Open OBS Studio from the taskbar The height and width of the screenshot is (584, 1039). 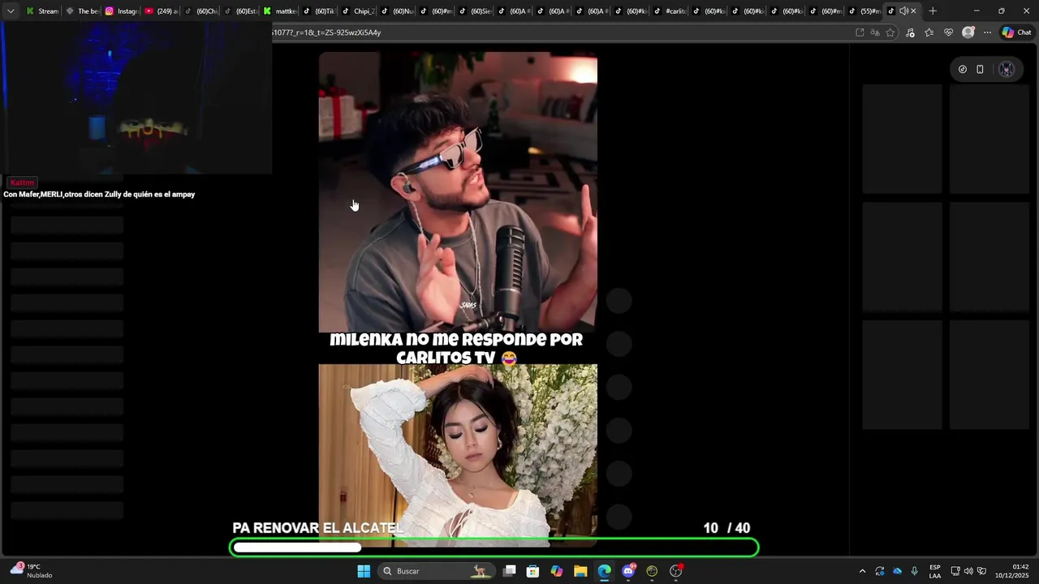676,571
